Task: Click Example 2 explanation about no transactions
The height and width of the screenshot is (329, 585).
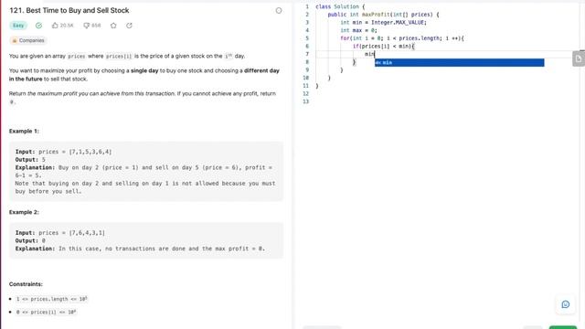Action: pos(140,249)
